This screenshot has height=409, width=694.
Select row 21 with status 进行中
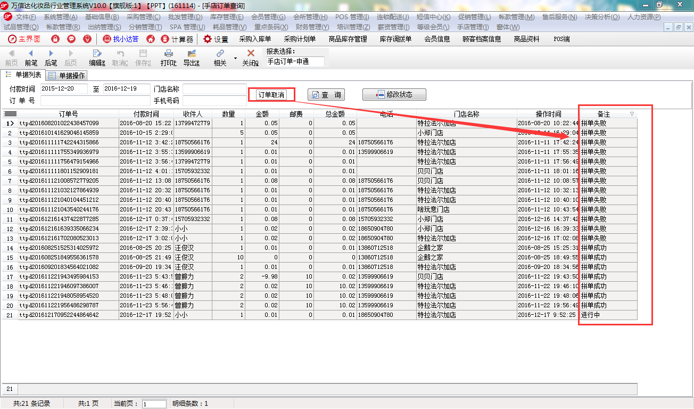(319, 315)
